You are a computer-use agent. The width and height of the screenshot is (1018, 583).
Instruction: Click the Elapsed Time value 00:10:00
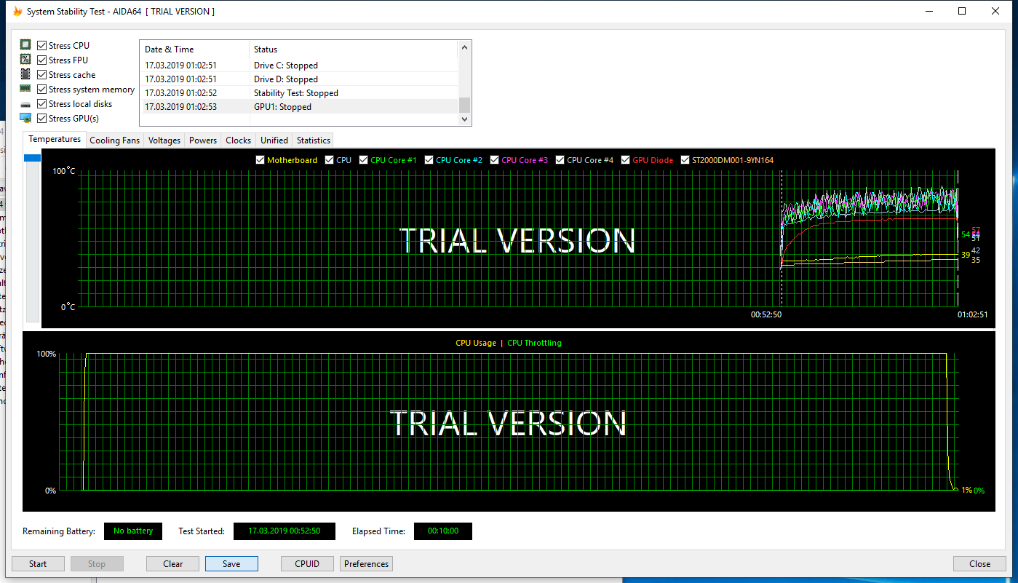(x=442, y=531)
